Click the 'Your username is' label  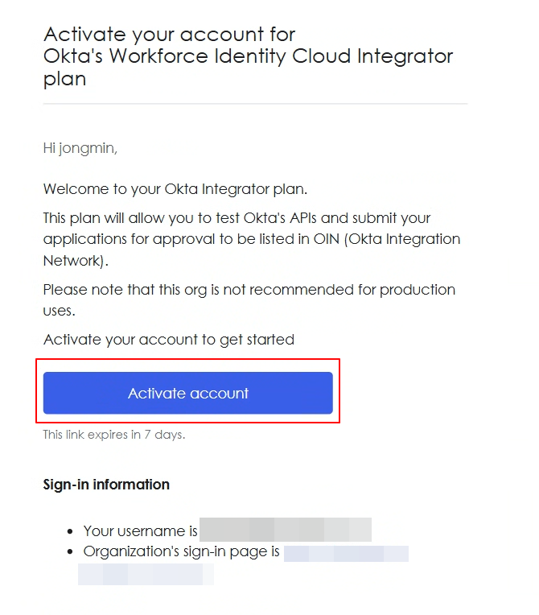pos(140,530)
